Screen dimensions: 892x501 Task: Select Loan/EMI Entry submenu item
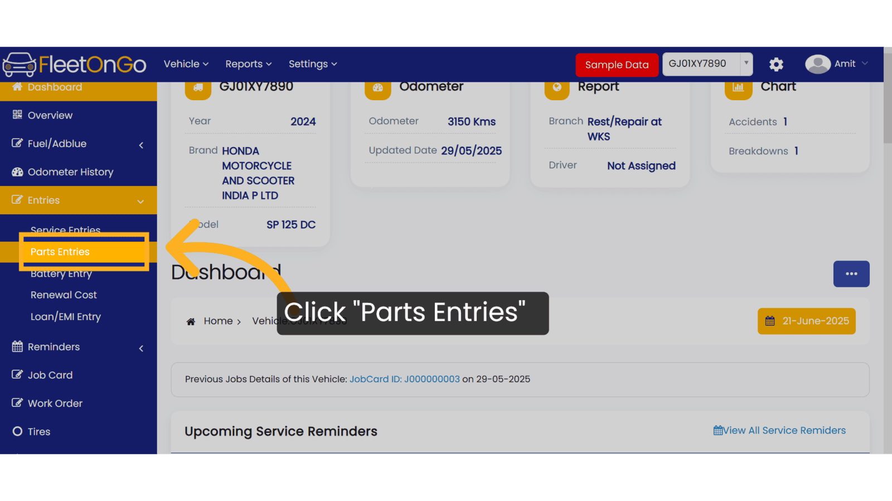pos(66,317)
